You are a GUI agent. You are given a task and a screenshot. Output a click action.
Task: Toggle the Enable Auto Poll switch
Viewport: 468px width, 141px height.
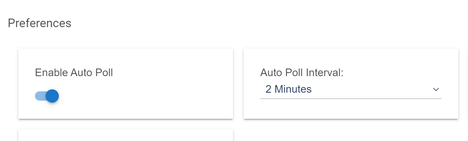tap(47, 96)
